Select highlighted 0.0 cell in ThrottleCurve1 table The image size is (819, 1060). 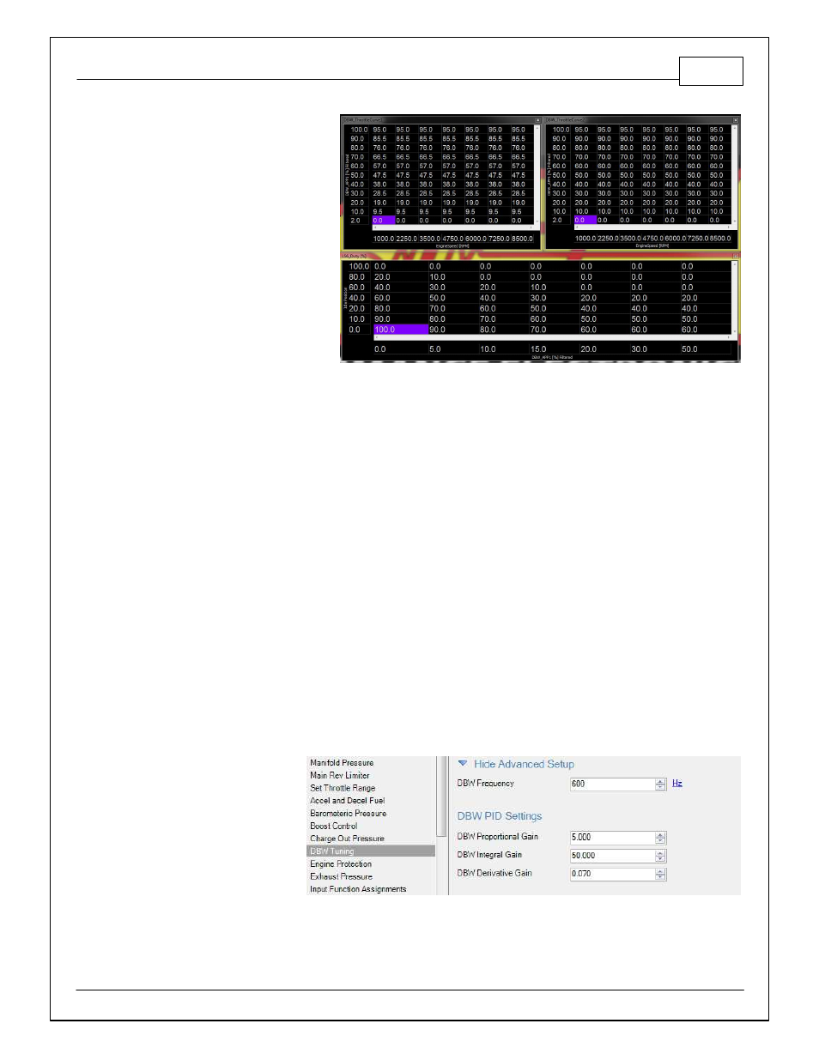(383, 221)
